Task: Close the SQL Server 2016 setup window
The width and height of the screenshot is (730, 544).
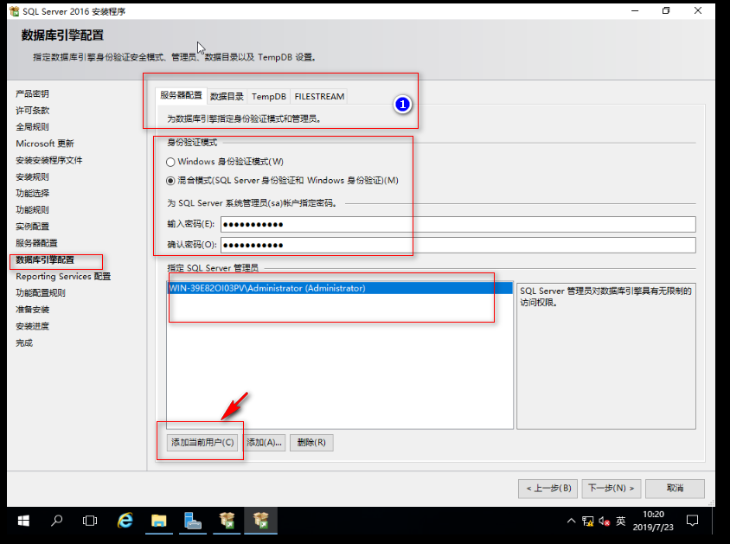Action: tap(698, 10)
